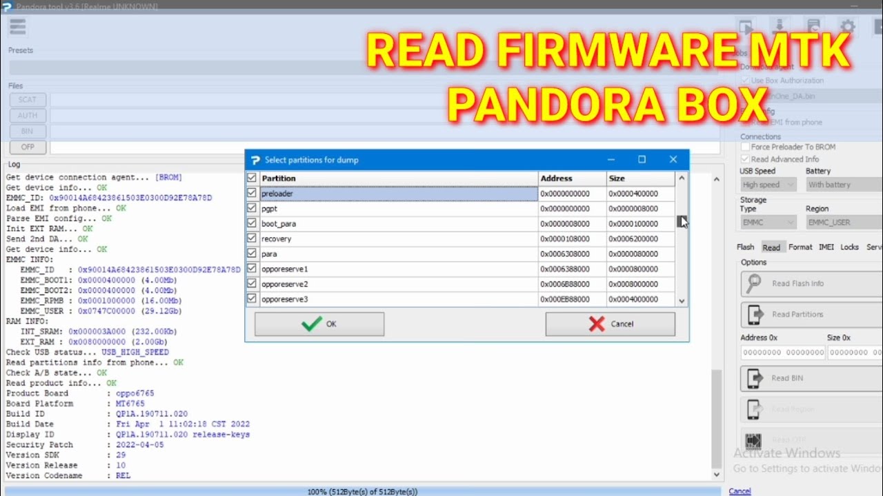Click address 0x0000108000 cell
883x496 pixels.
[572, 239]
